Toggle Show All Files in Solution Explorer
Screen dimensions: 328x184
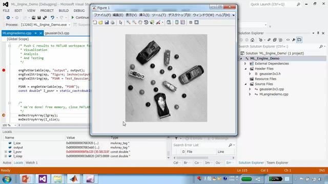(x=280, y=40)
